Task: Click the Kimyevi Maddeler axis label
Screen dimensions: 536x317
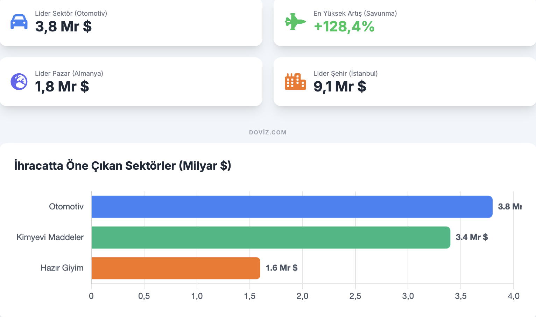Action: click(x=50, y=237)
